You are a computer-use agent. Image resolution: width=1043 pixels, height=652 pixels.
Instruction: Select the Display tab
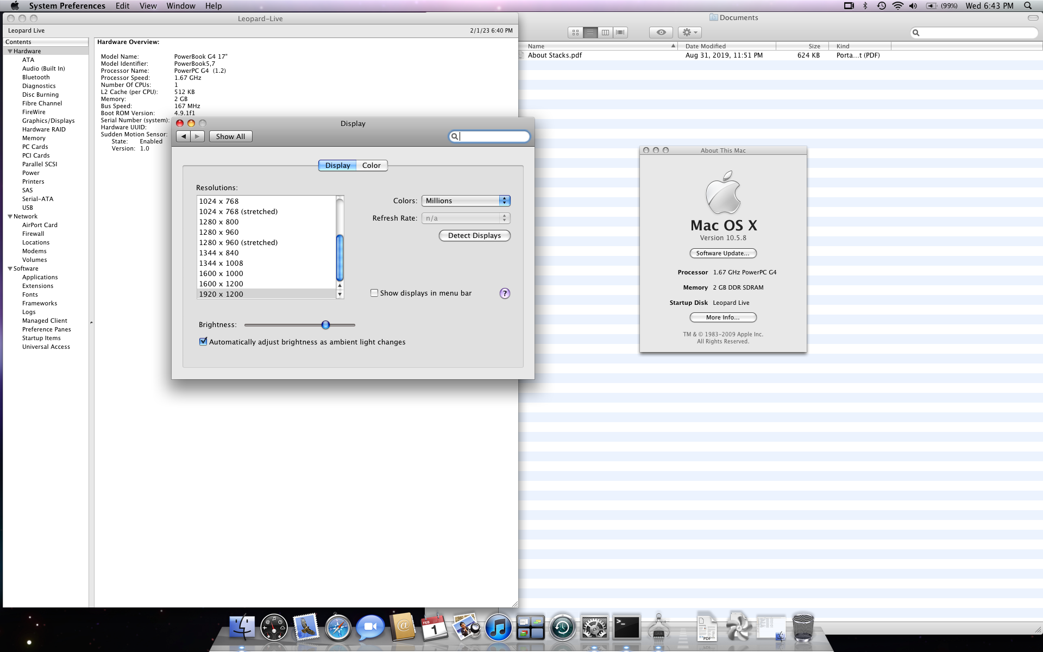coord(337,165)
